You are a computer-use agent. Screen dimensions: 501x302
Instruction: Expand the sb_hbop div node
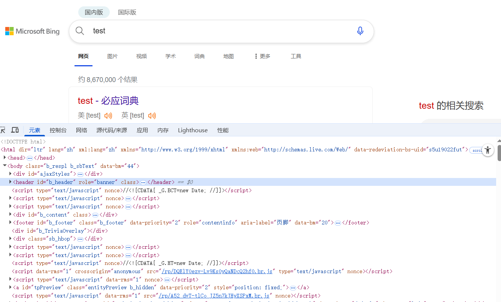click(10, 239)
